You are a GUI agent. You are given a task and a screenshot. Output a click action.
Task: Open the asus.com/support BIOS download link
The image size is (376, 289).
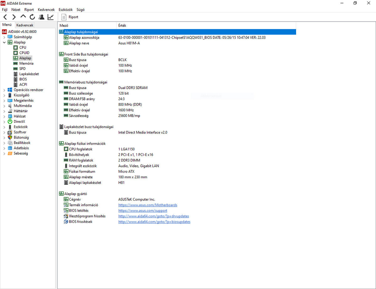pyautogui.click(x=143, y=211)
